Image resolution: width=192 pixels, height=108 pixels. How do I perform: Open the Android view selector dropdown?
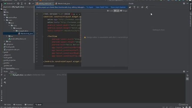[9, 4]
